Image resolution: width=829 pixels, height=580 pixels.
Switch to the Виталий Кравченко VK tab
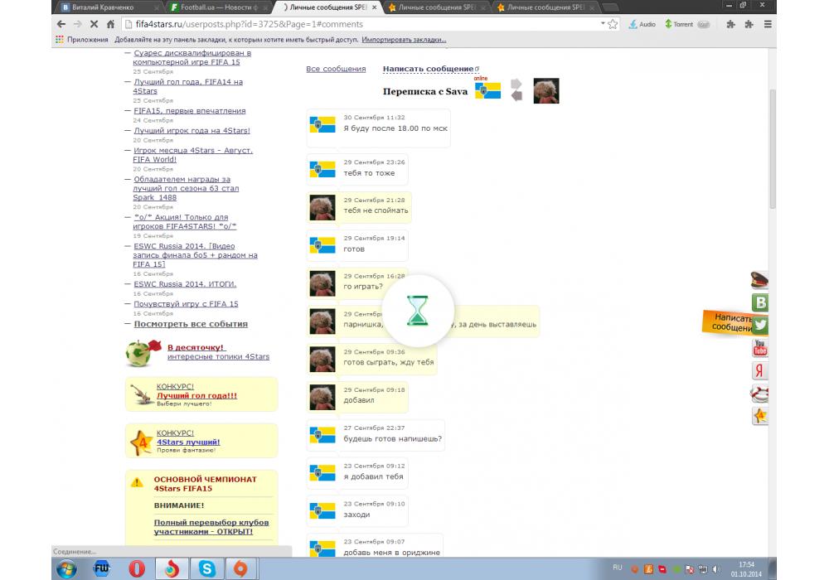coord(104,7)
